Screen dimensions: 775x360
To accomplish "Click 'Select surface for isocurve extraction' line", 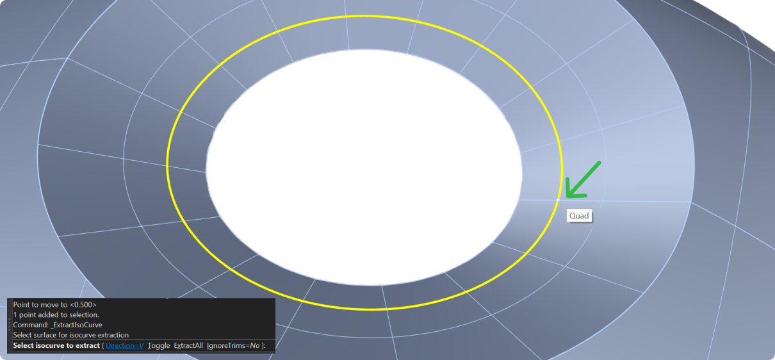I will click(x=70, y=334).
